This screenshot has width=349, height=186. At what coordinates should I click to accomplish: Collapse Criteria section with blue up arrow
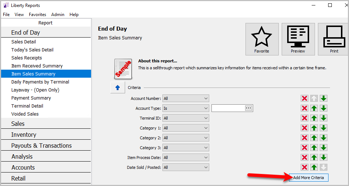pyautogui.click(x=118, y=88)
